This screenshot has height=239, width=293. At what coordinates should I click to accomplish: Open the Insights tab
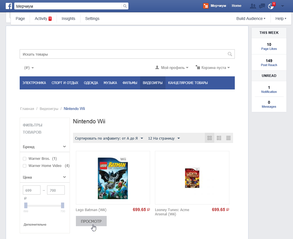coord(68,19)
